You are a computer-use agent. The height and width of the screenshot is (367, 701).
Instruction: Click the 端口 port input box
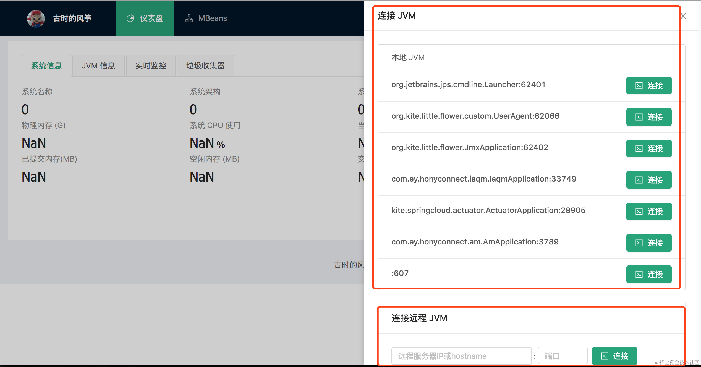(562, 356)
